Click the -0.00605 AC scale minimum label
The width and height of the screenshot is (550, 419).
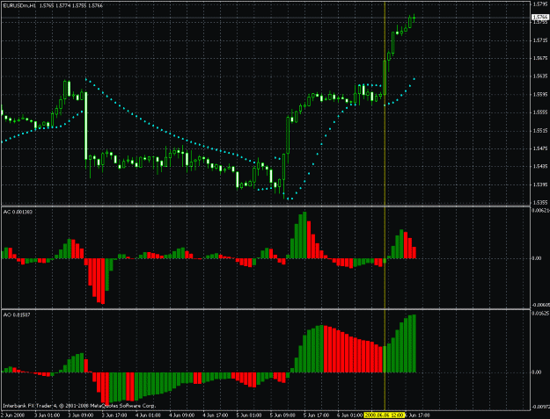(x=540, y=305)
